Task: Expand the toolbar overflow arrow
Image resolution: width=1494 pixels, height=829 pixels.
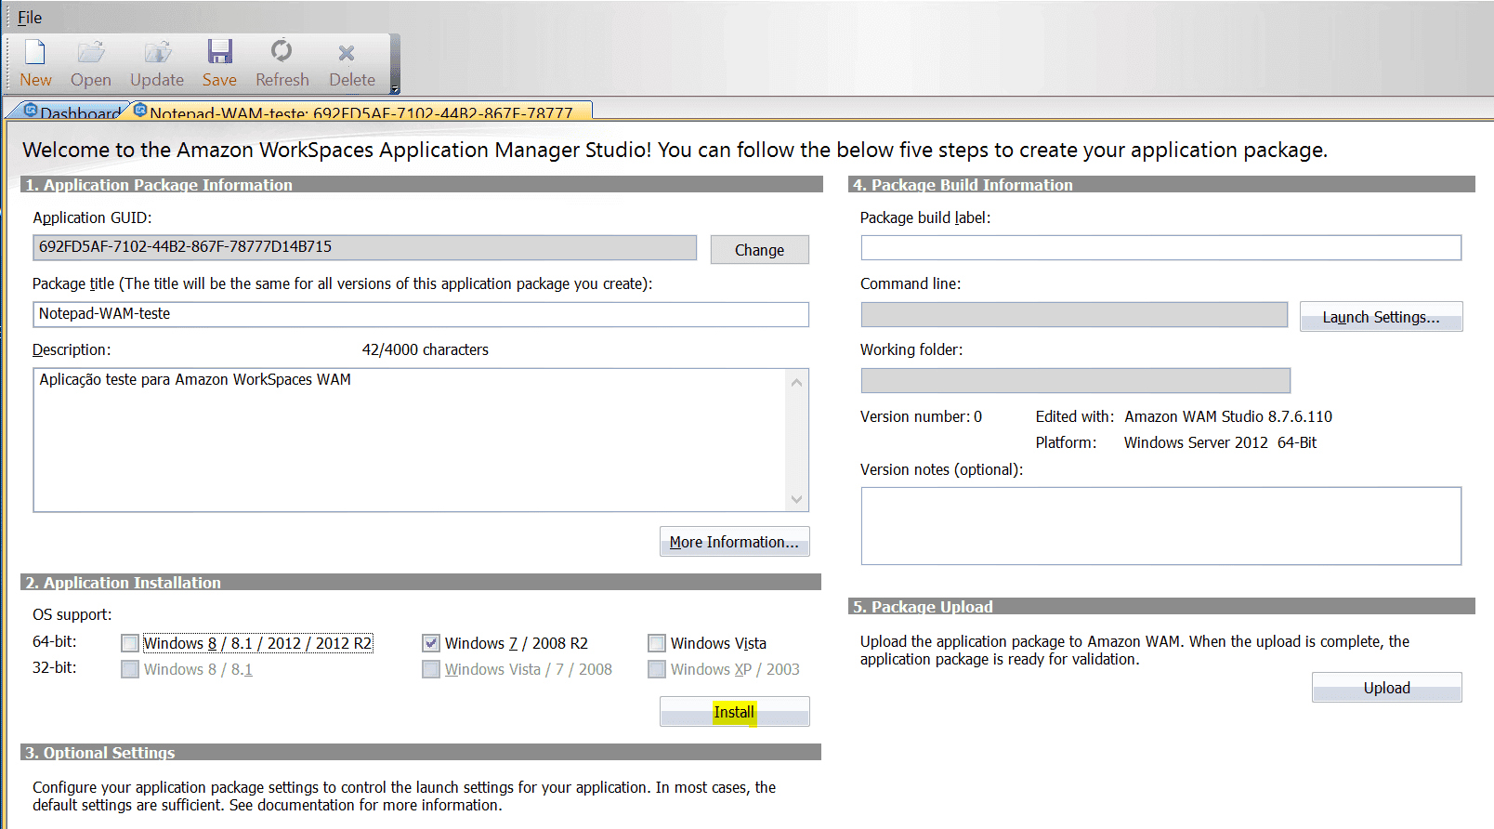Action: 395,89
